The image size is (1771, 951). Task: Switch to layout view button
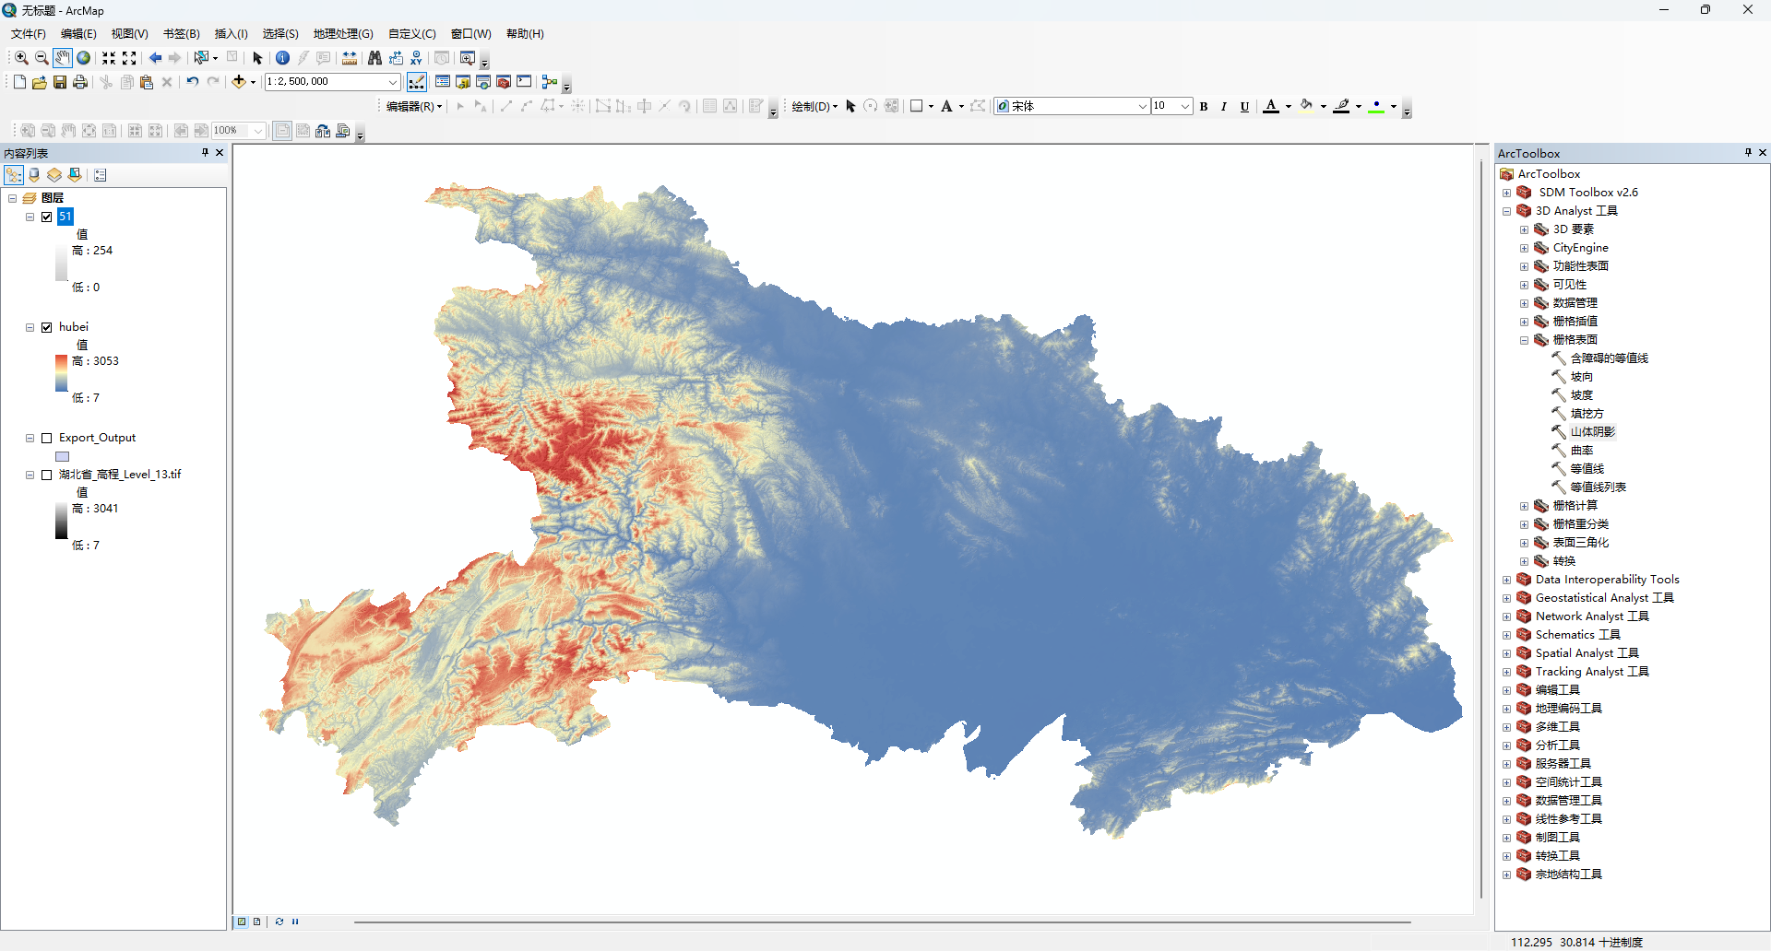256,922
